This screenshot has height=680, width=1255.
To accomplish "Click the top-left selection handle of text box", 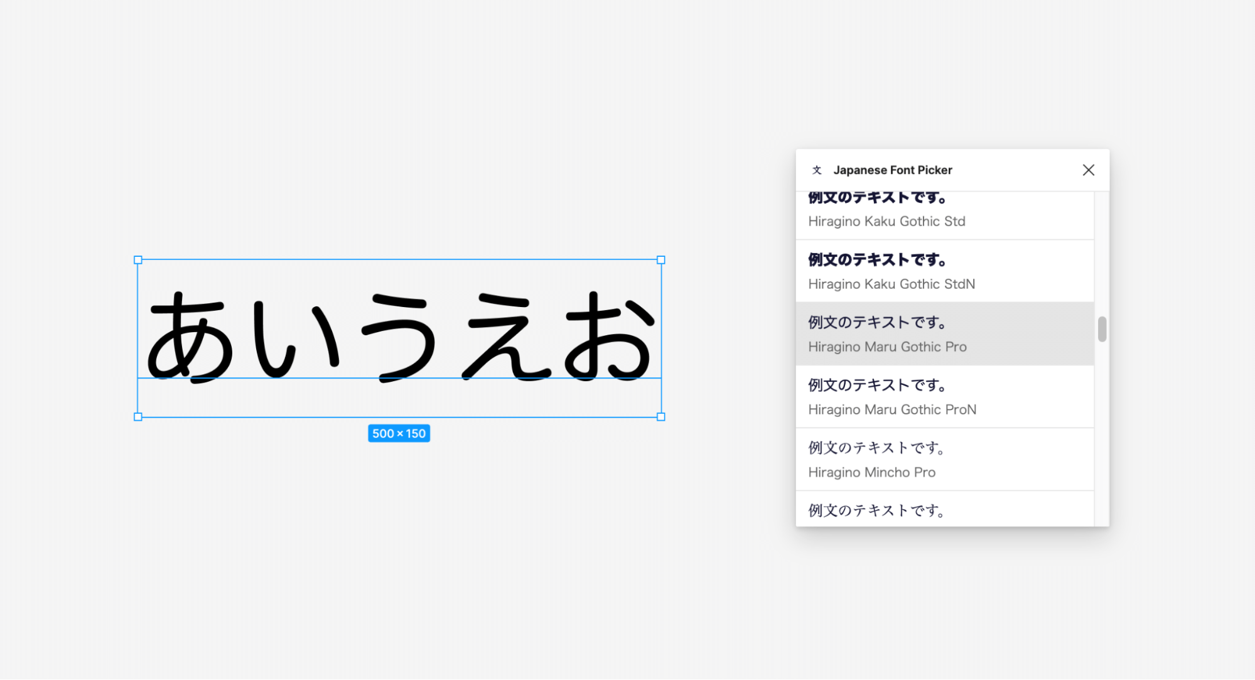I will pyautogui.click(x=138, y=260).
